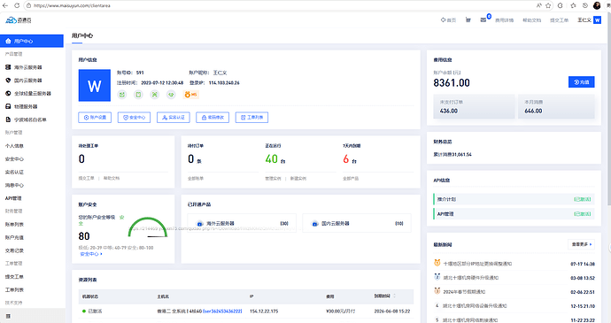Image resolution: width=611 pixels, height=323 pixels.
Task: Click the 密码修改 button
Action: [x=213, y=118]
